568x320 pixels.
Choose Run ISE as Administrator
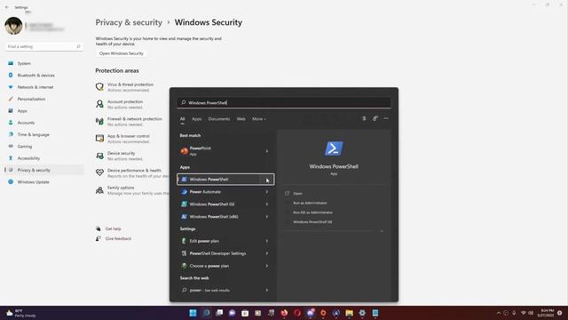[313, 212]
